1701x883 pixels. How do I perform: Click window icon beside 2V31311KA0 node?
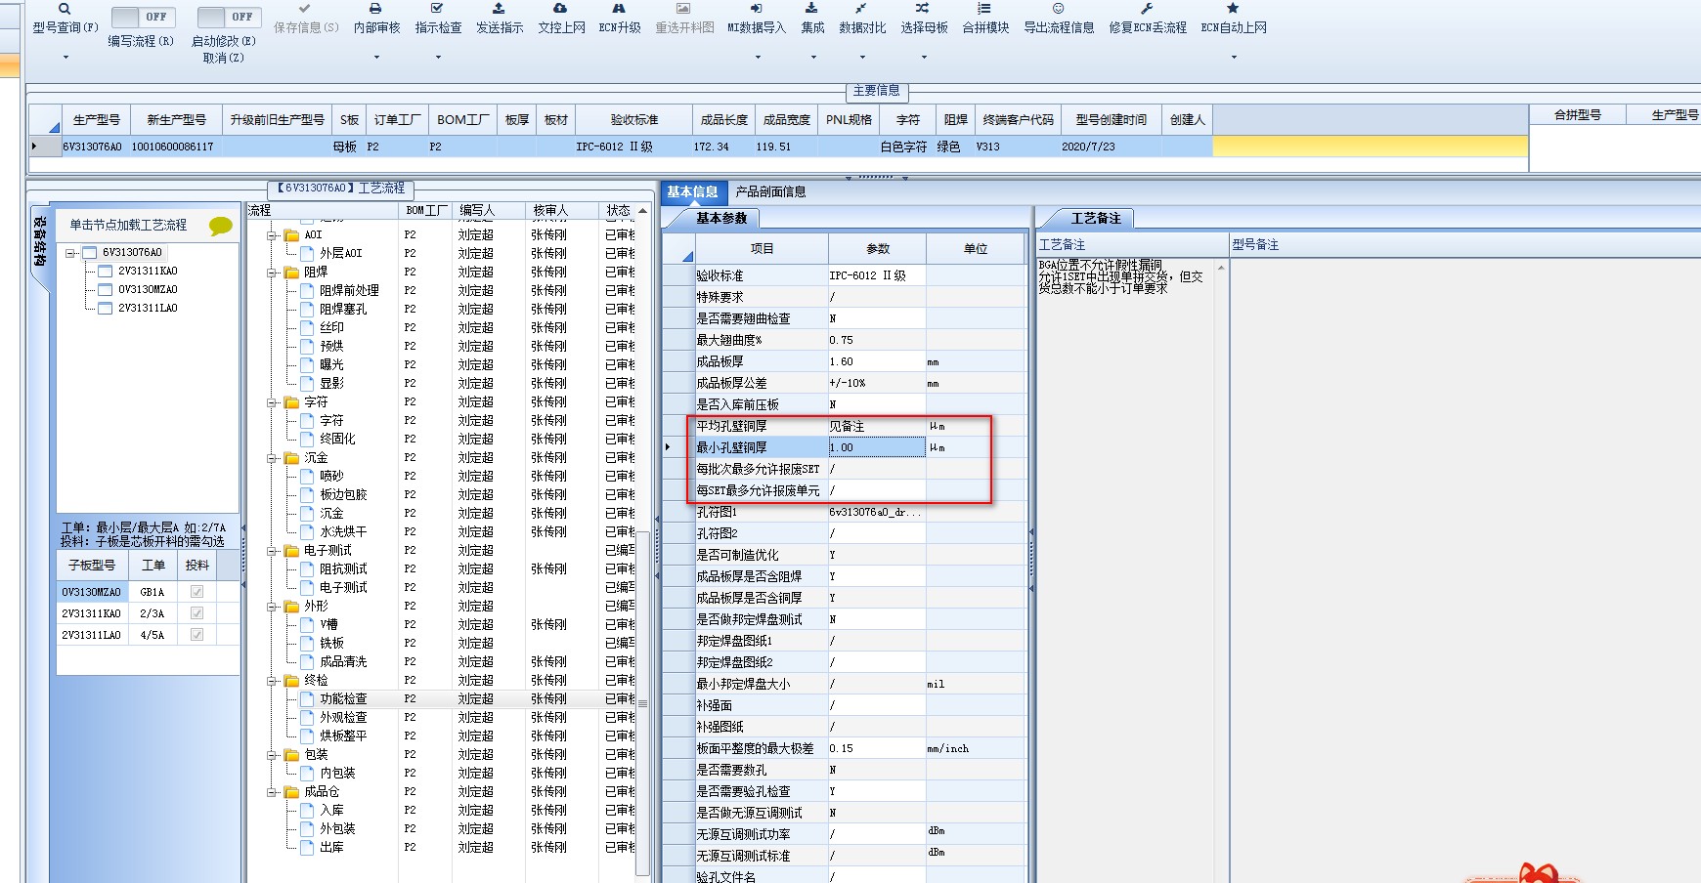click(106, 272)
